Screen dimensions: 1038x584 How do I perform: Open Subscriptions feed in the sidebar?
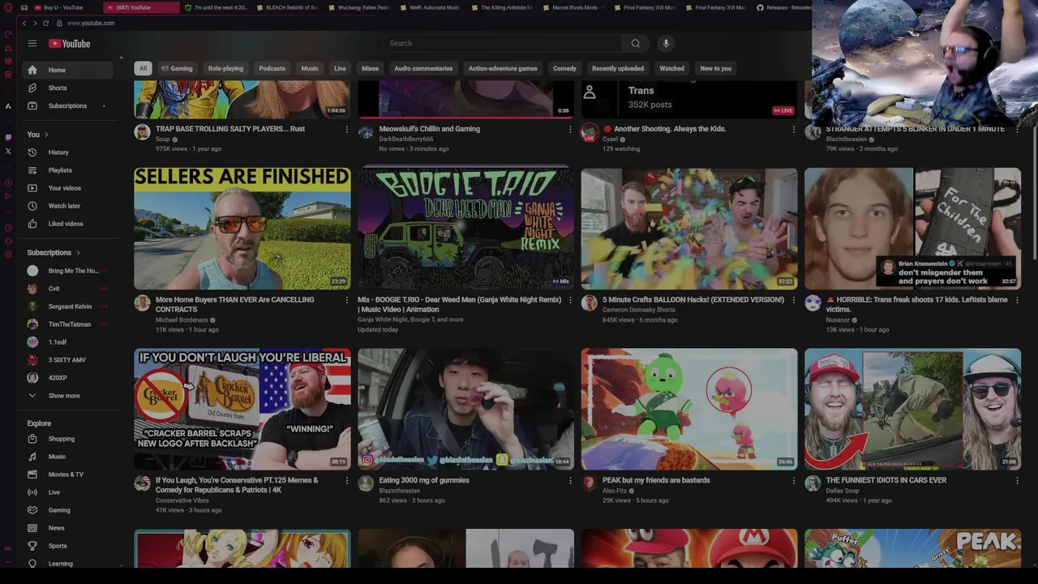pyautogui.click(x=66, y=105)
